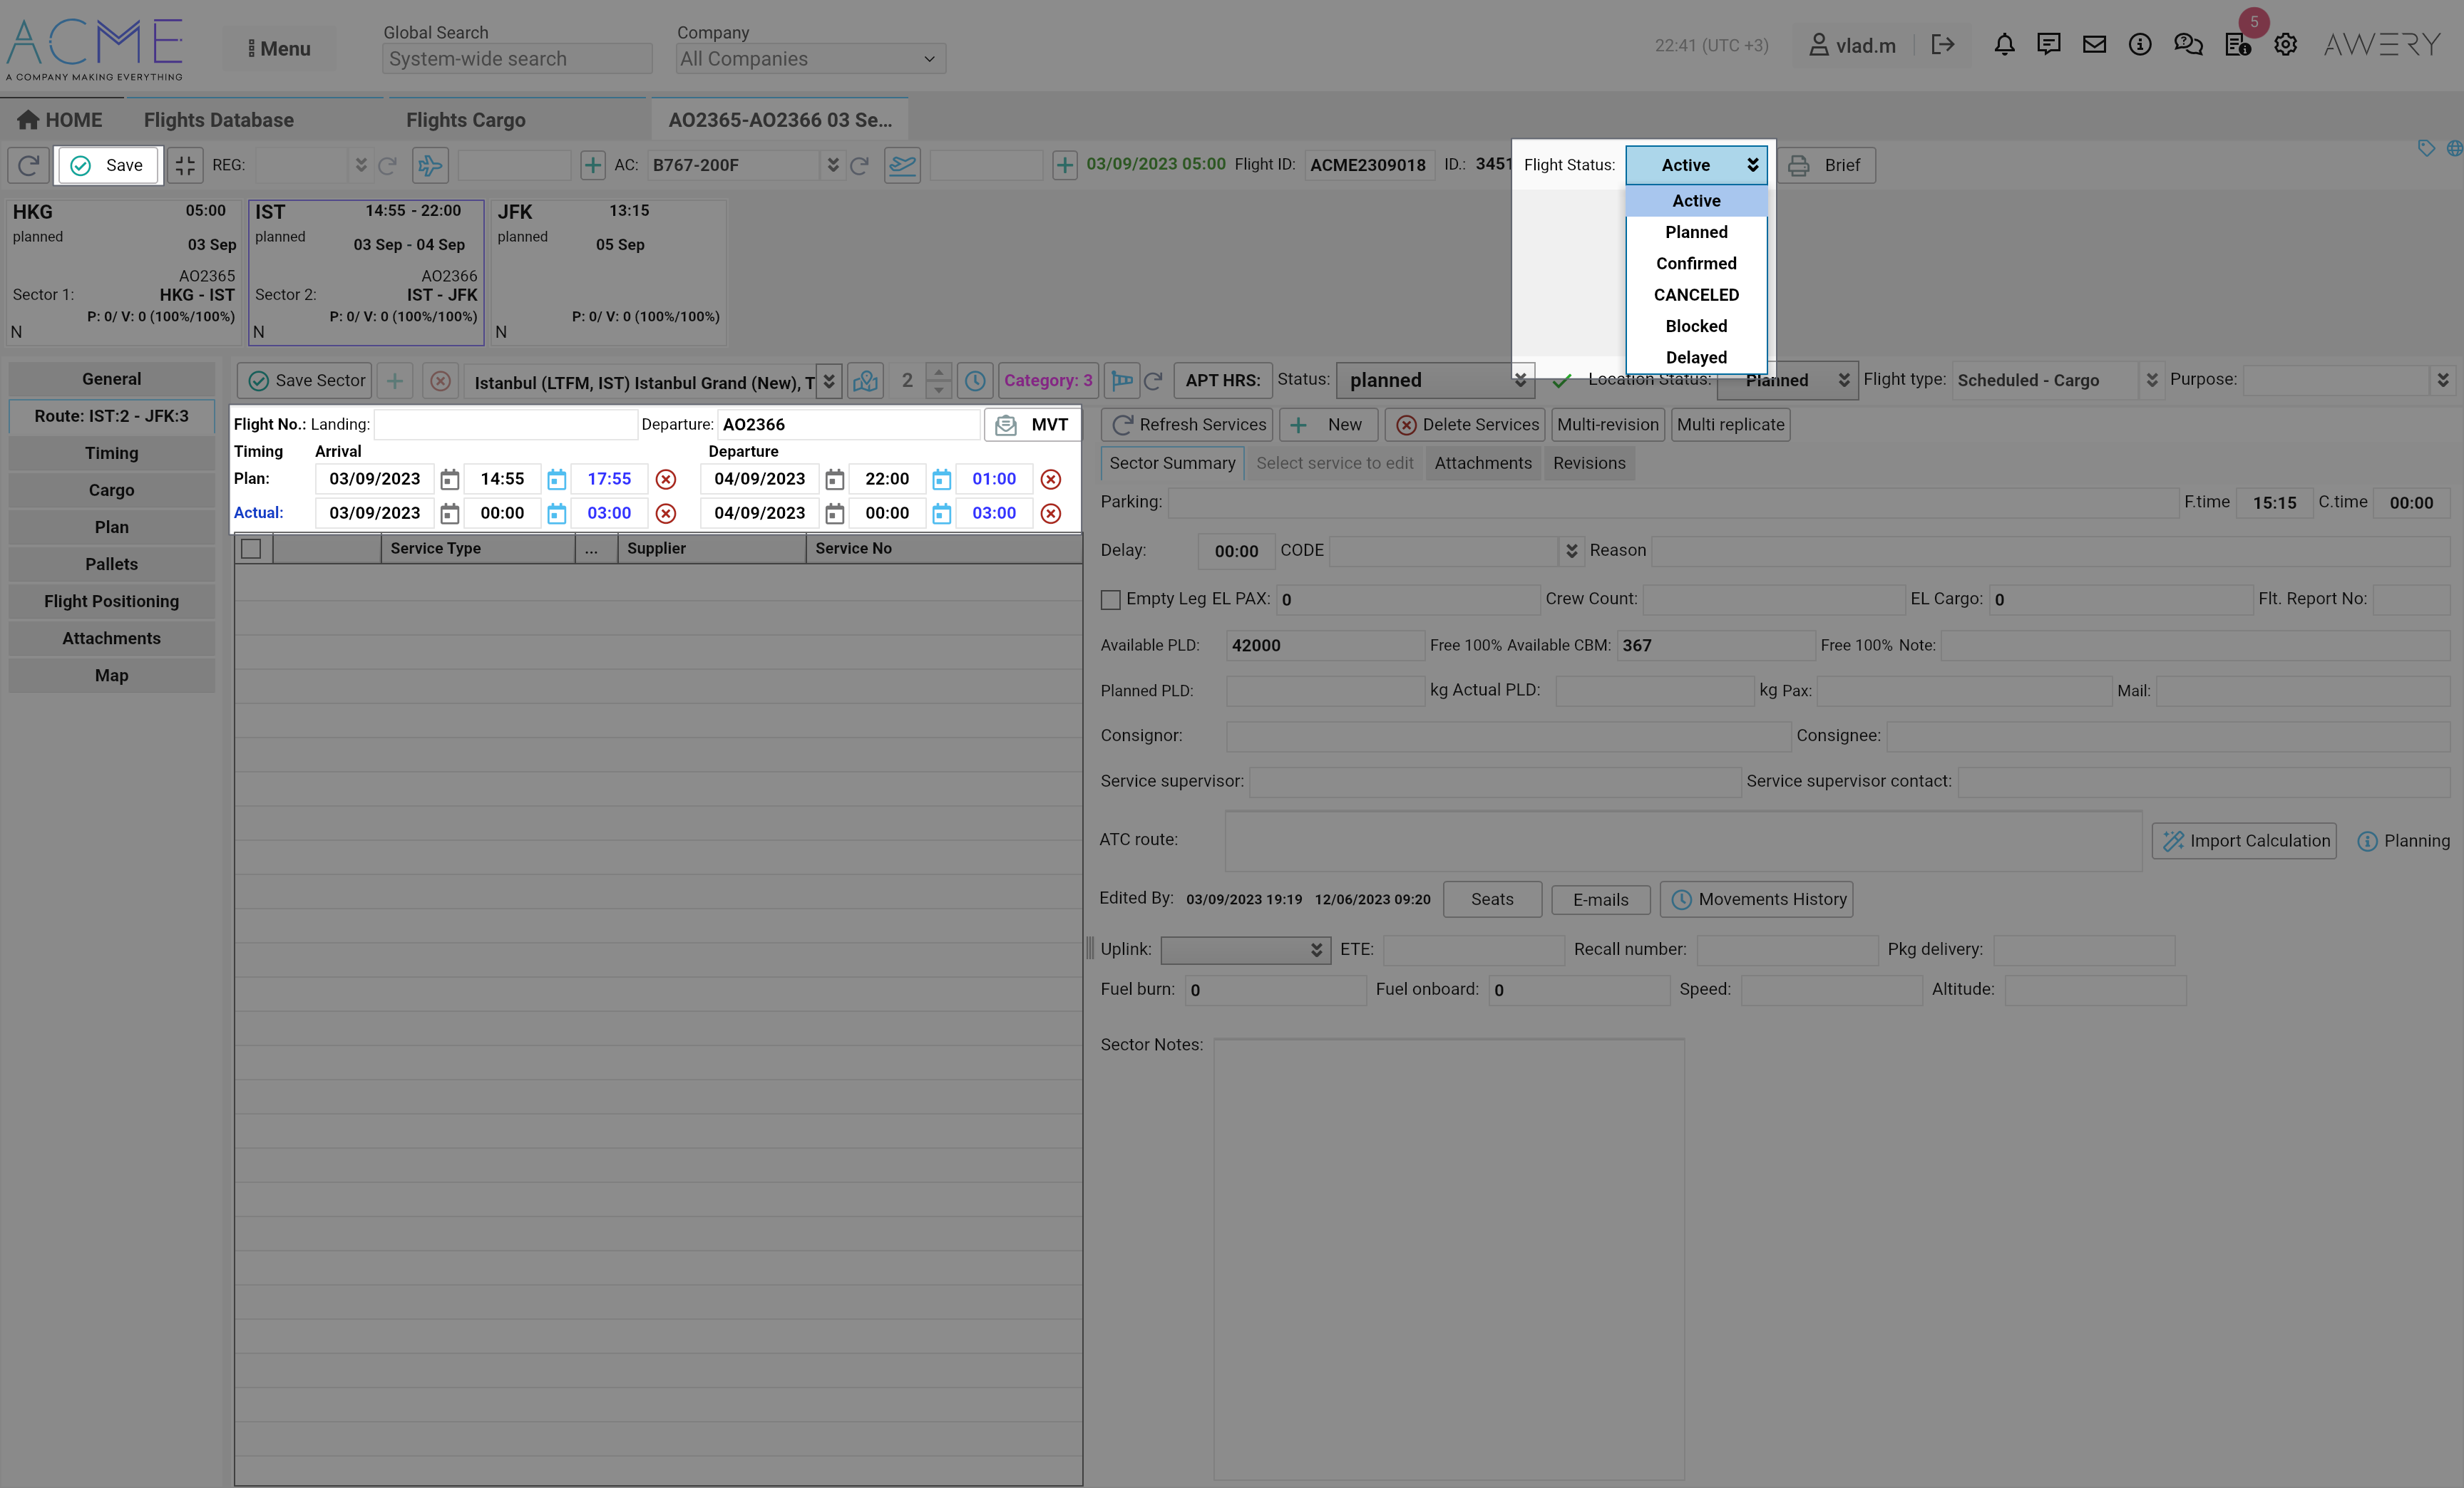Screen dimensions: 2464x1488
Task: Click the notifications bell icon
Action: (2004, 44)
